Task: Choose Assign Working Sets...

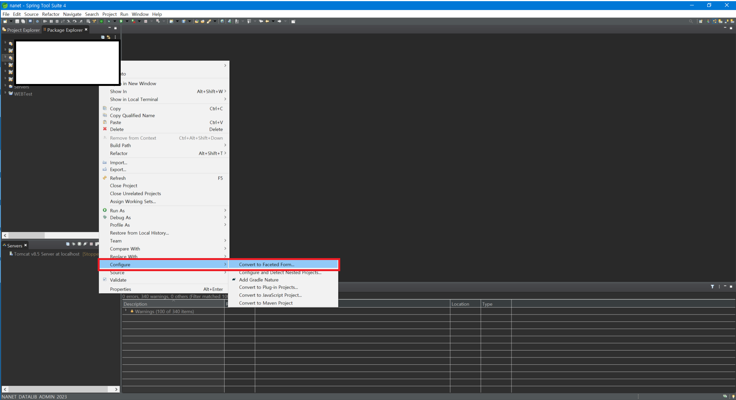Action: pos(164,201)
